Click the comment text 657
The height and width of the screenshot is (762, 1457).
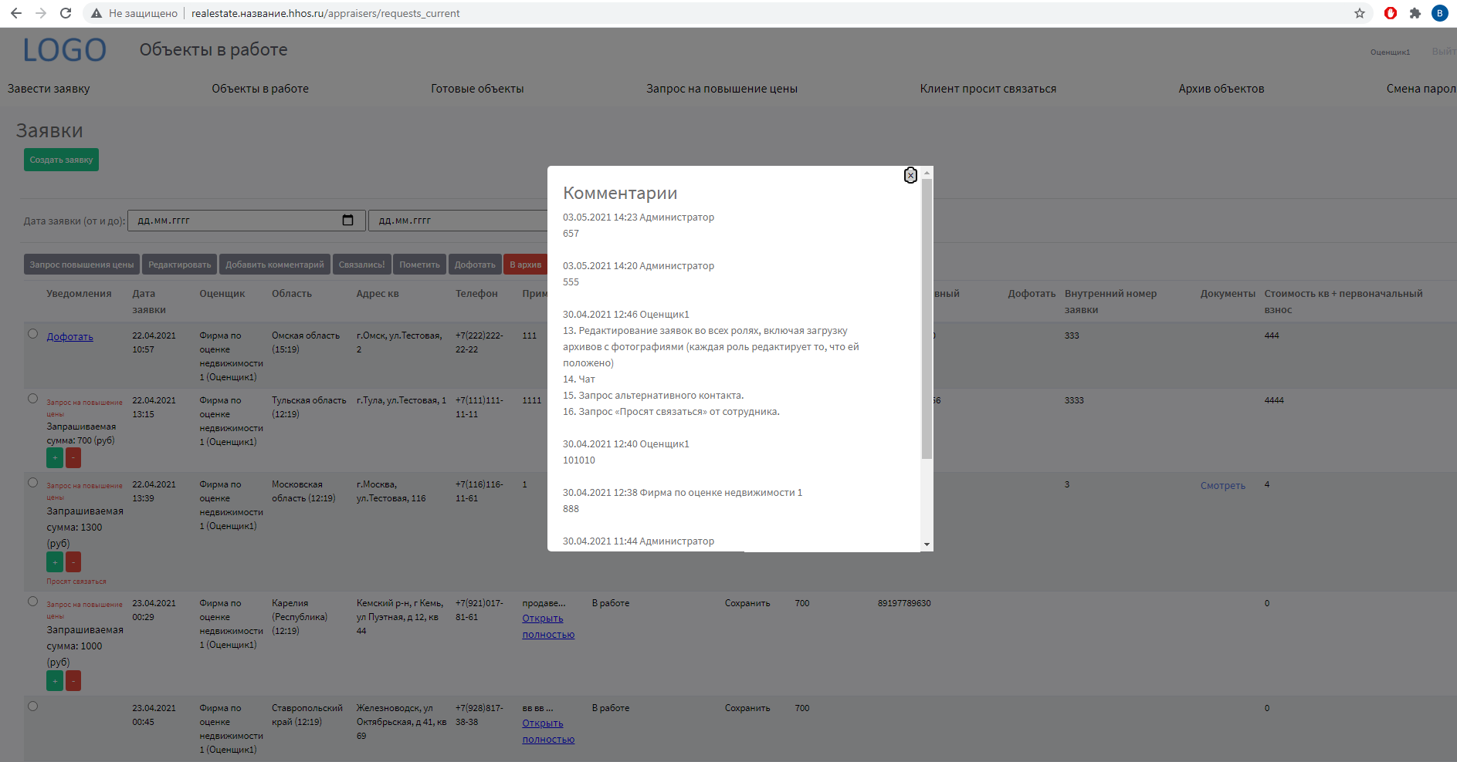(571, 234)
